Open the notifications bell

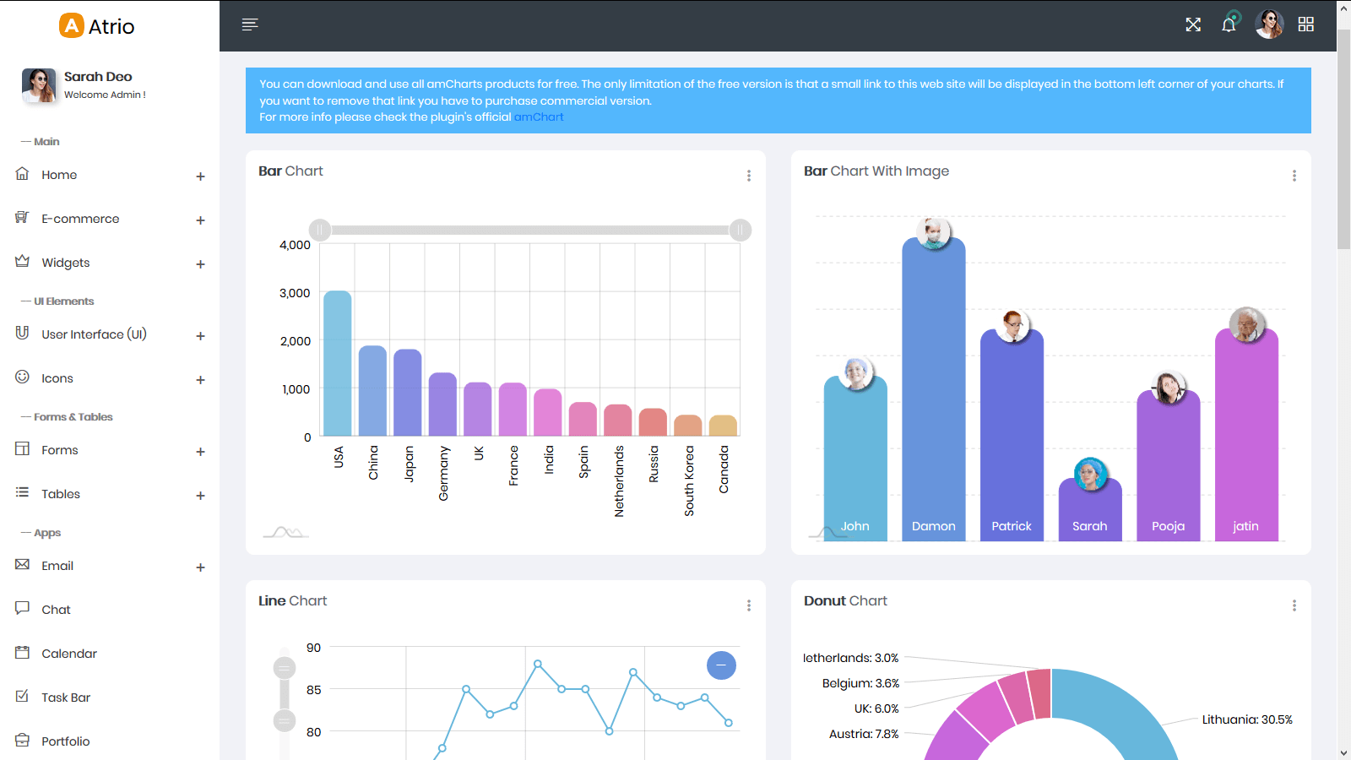coord(1229,24)
